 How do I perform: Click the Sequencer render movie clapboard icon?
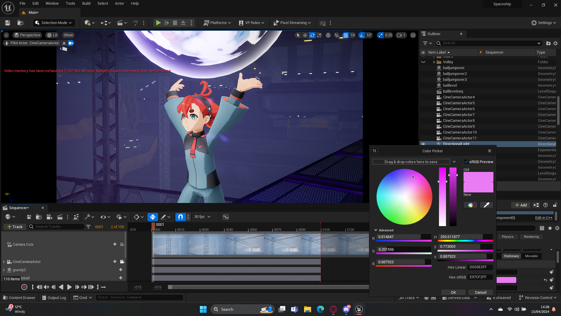pyautogui.click(x=60, y=217)
